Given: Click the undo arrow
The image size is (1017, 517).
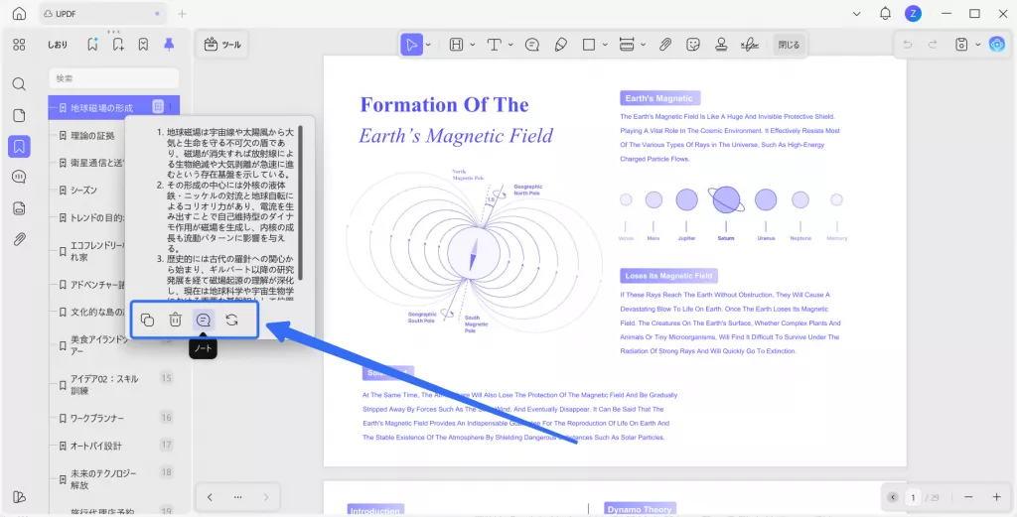Looking at the screenshot, I should point(908,45).
